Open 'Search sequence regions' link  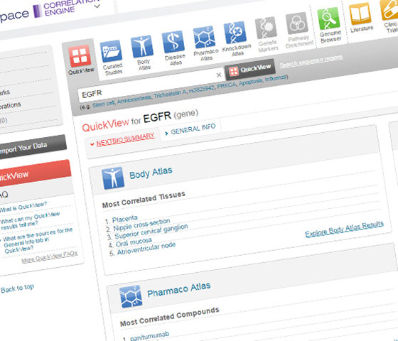[311, 61]
